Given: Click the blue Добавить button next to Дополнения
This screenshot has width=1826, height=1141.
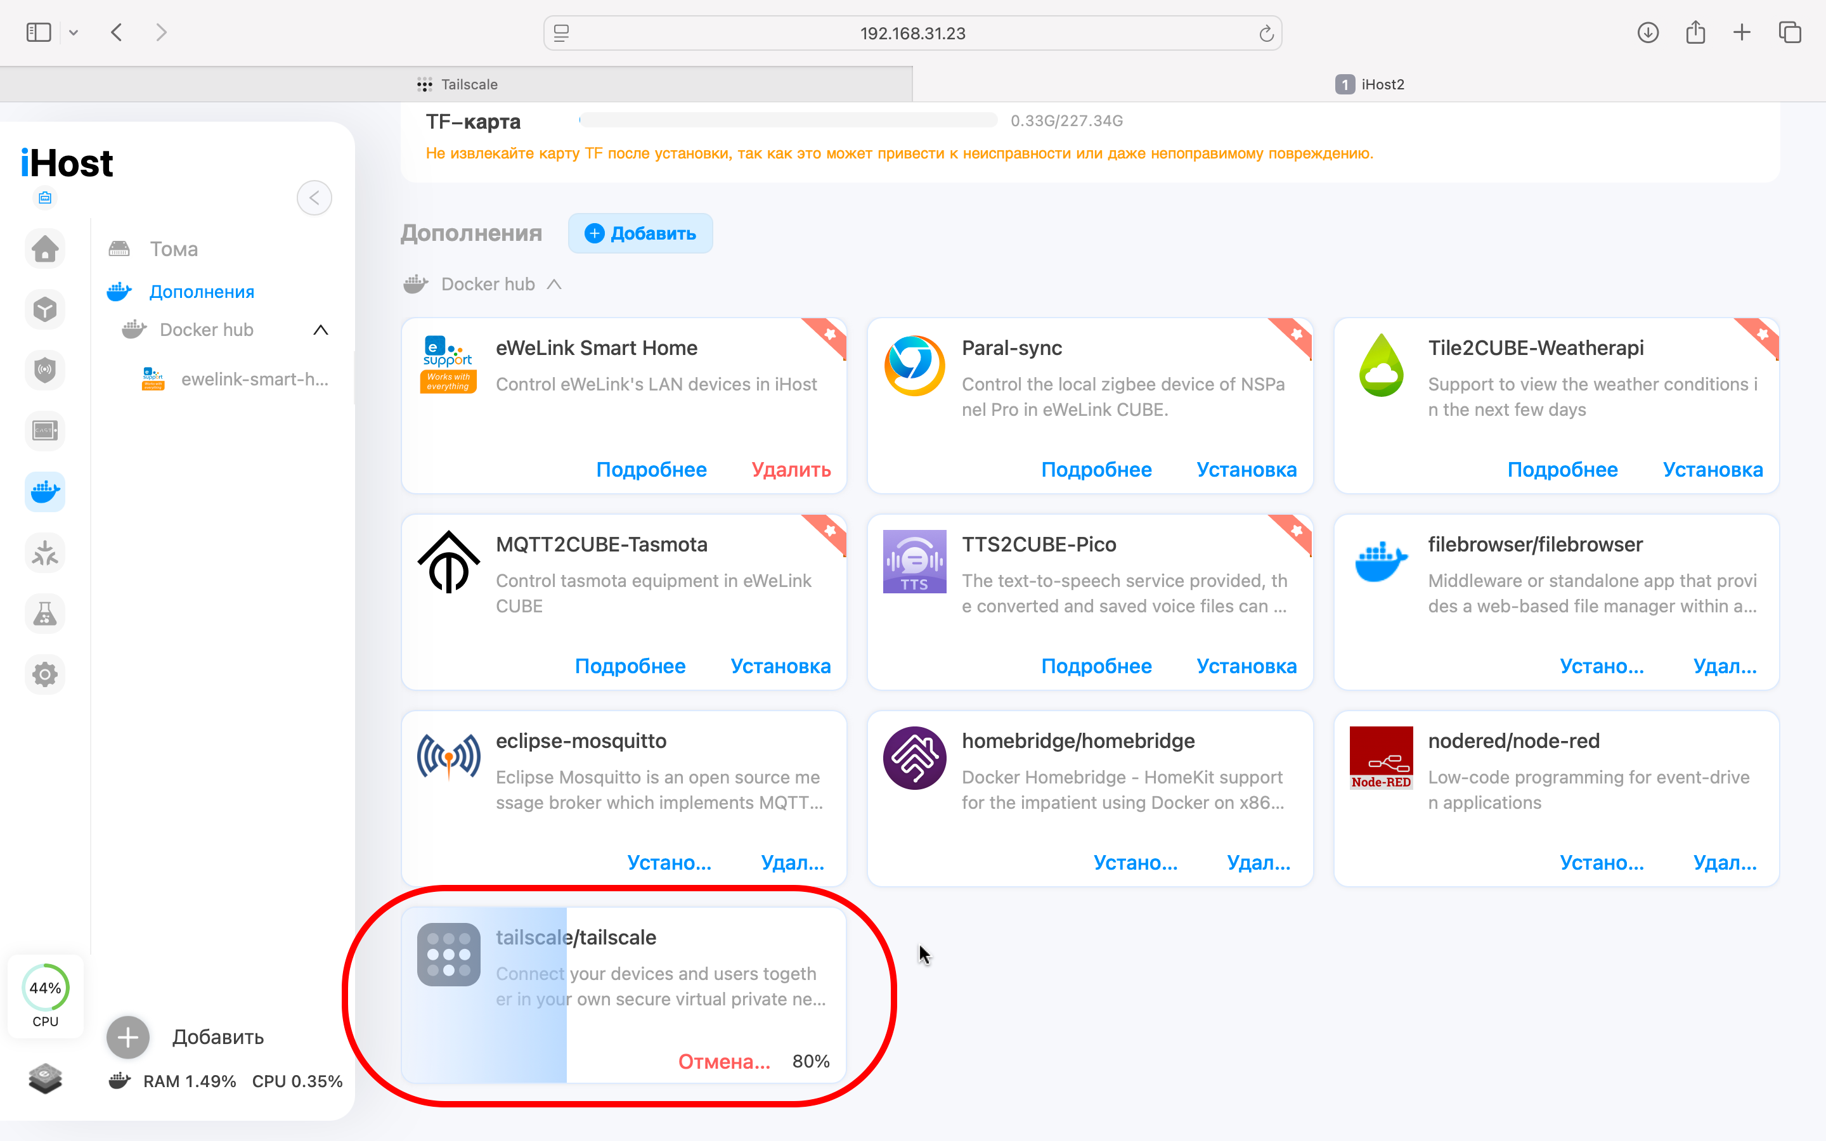Looking at the screenshot, I should [640, 233].
